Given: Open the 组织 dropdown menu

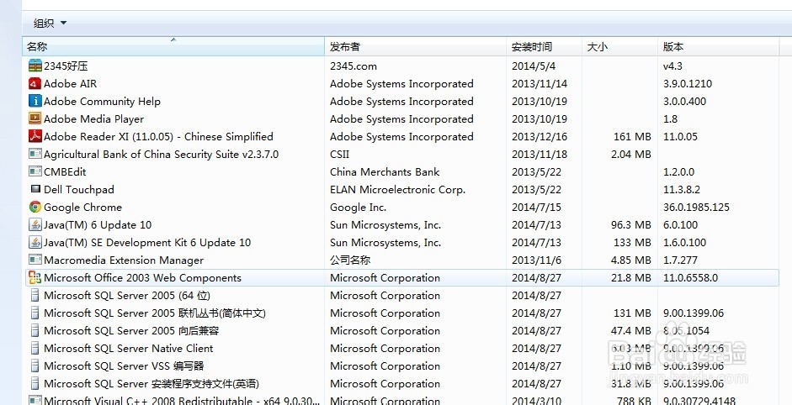Looking at the screenshot, I should click(x=50, y=24).
